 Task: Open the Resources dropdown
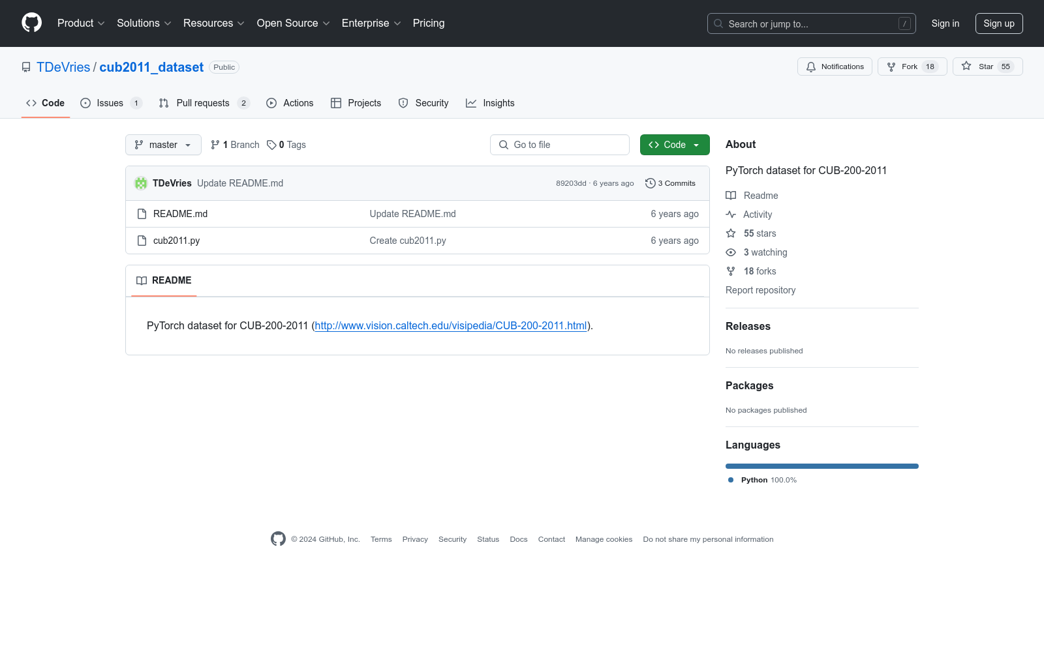pos(214,23)
